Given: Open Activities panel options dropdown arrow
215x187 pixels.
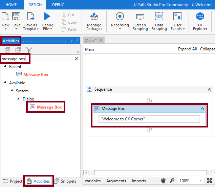Looking at the screenshot, I should [71, 41].
